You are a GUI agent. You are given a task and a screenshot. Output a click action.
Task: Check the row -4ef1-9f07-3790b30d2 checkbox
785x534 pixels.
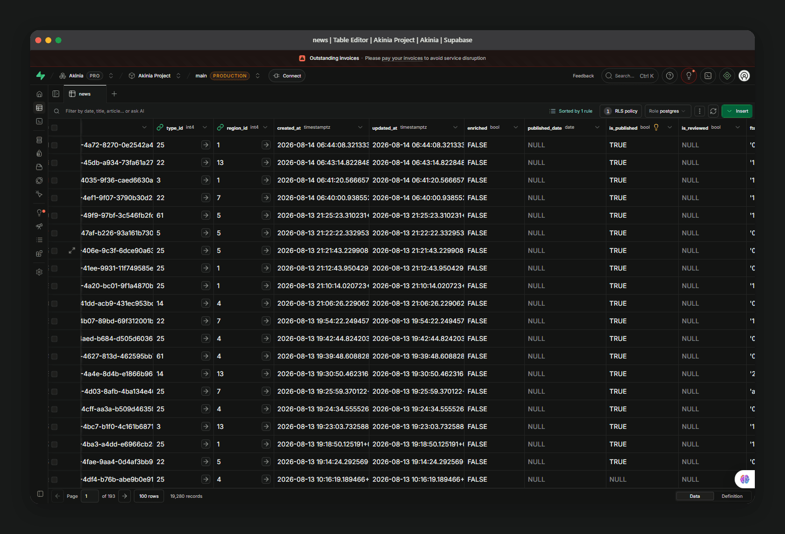[54, 198]
